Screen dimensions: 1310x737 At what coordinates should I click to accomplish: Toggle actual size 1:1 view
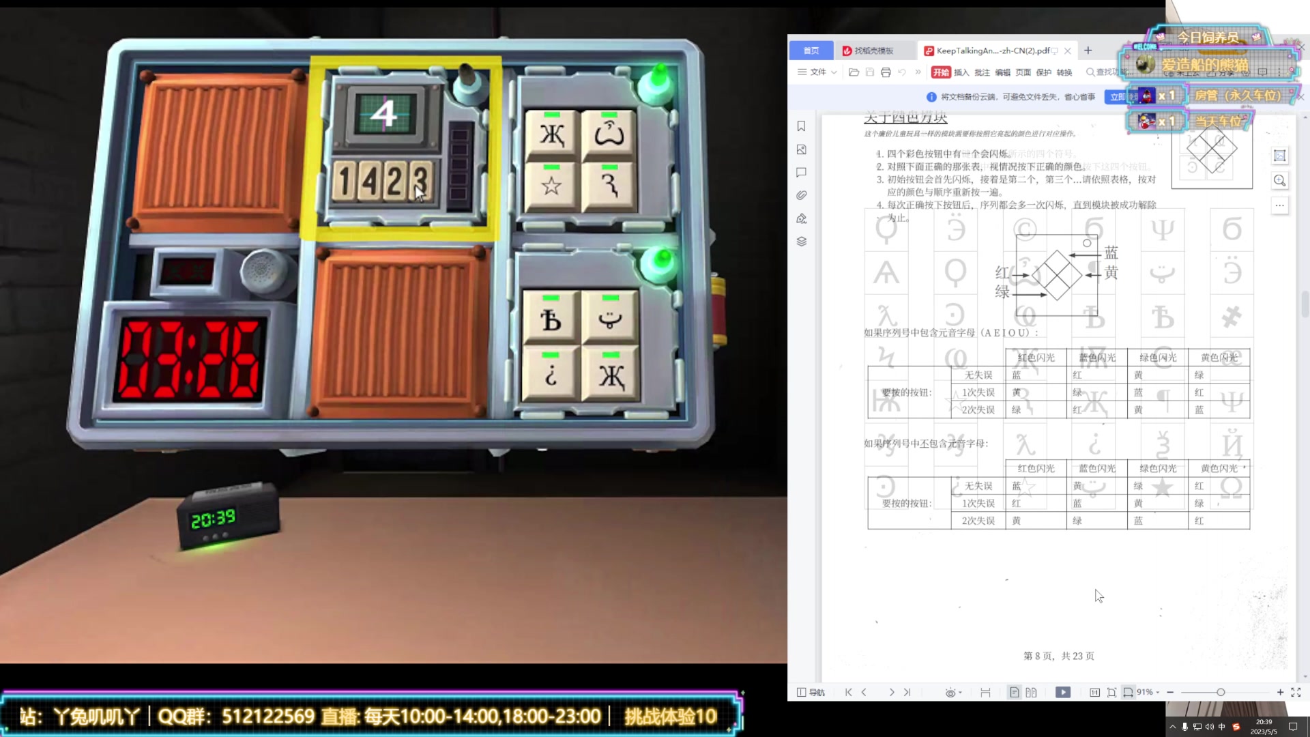point(1094,692)
